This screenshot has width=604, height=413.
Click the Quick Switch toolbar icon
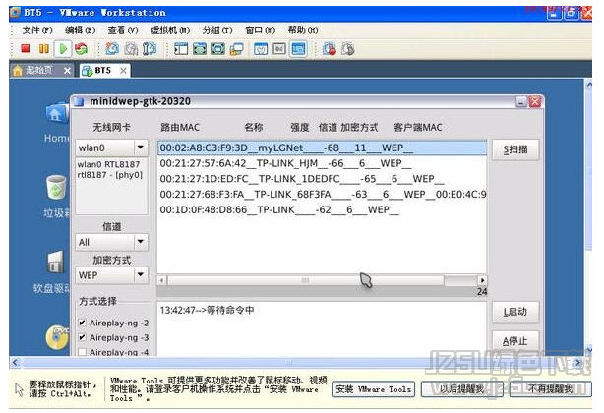(200, 49)
